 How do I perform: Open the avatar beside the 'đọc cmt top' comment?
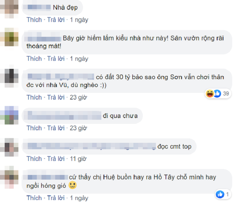point(9,147)
